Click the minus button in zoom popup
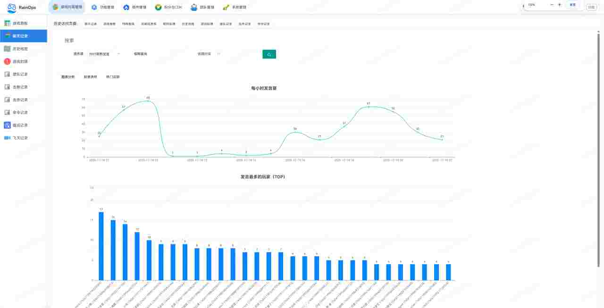604x308 pixels. 552,5
